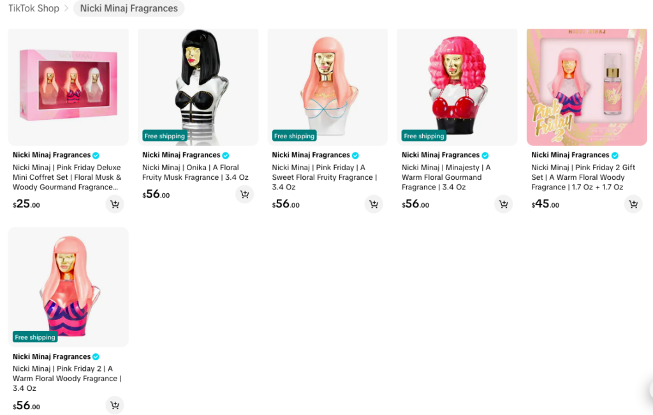Open Pink Friday 2 Warm Floral Woody title
This screenshot has height=415, width=653.
pos(66,379)
